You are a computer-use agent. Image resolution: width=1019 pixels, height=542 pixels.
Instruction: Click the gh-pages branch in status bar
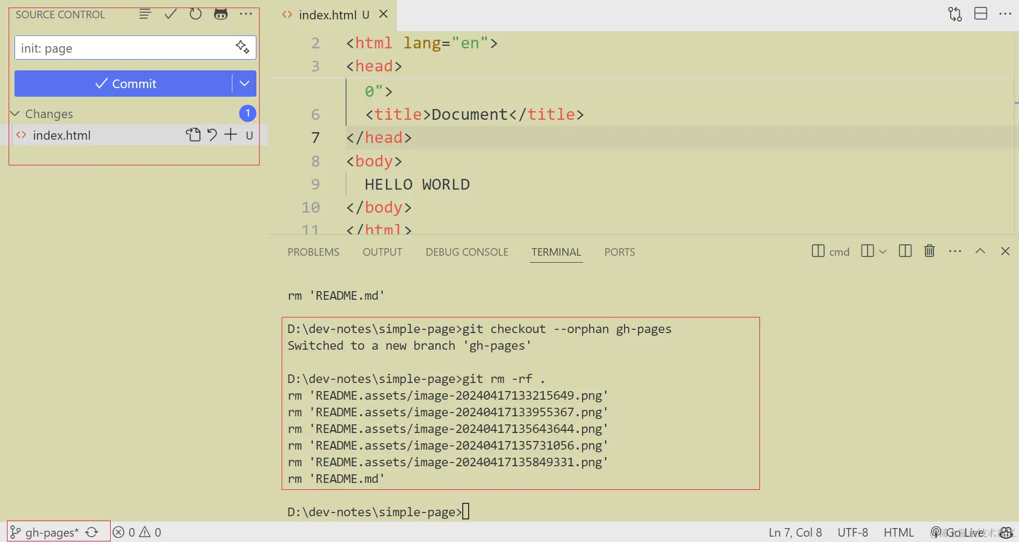[45, 532]
